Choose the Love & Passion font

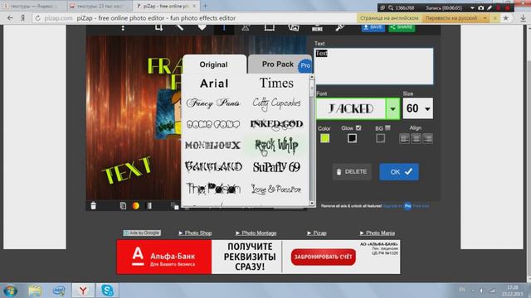276,189
